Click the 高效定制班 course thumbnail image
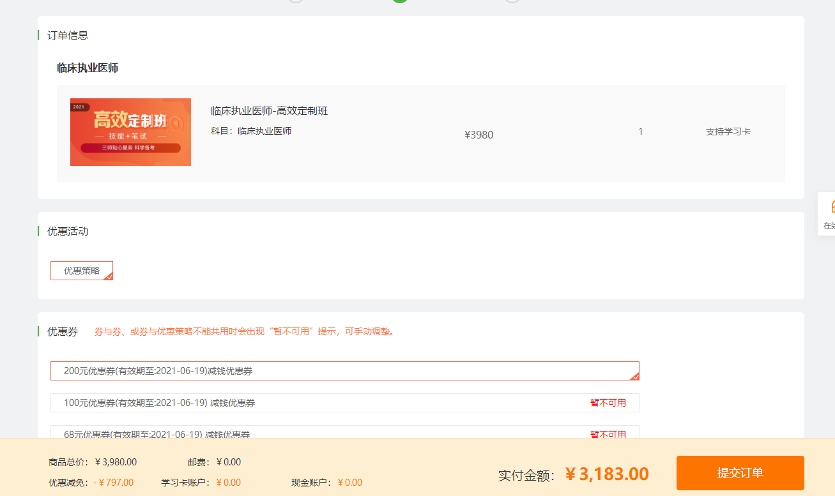 pos(130,132)
